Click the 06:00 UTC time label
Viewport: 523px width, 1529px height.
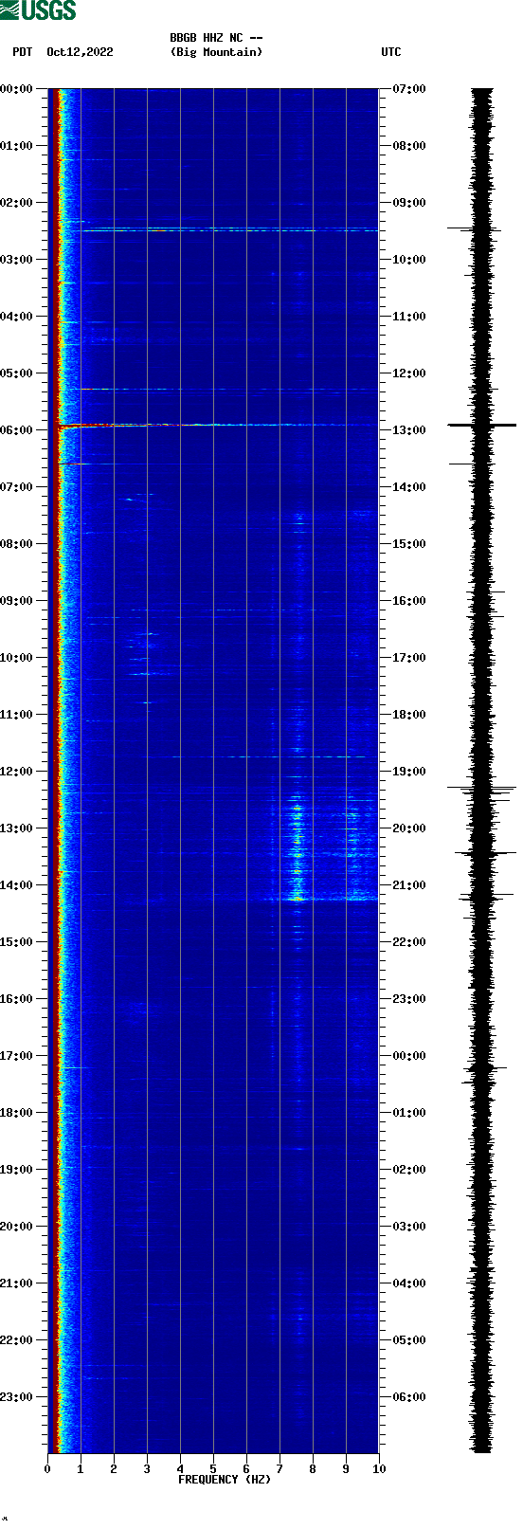[x=409, y=1397]
